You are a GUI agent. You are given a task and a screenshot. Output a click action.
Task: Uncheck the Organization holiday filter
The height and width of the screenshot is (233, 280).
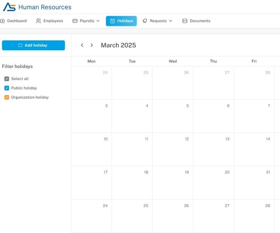point(6,98)
